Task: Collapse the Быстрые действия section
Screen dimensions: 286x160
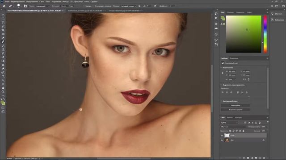Action: [221, 101]
